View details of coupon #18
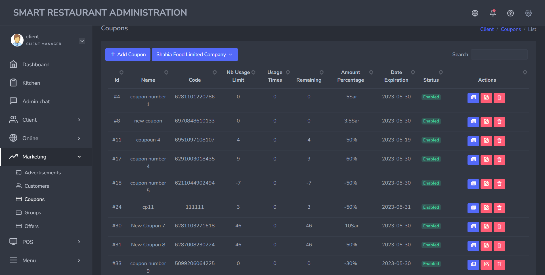The image size is (545, 275). pyautogui.click(x=473, y=184)
